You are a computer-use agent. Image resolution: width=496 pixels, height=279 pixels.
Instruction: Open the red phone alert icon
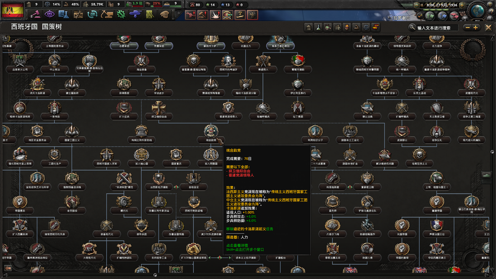(x=190, y=15)
